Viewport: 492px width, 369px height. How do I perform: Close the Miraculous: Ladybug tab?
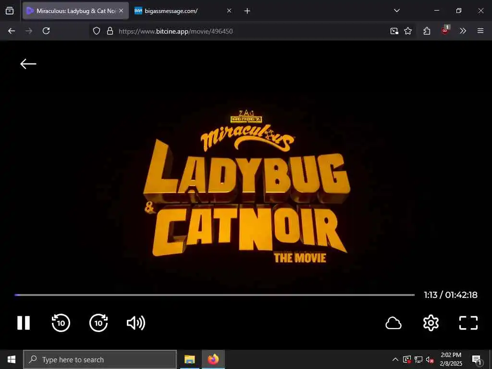pos(121,11)
